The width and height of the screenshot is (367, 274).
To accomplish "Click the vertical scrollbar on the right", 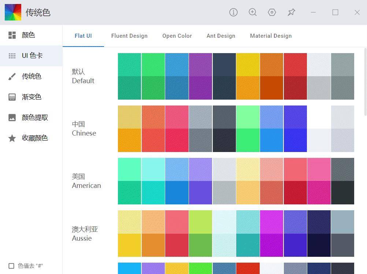I will (366, 82).
